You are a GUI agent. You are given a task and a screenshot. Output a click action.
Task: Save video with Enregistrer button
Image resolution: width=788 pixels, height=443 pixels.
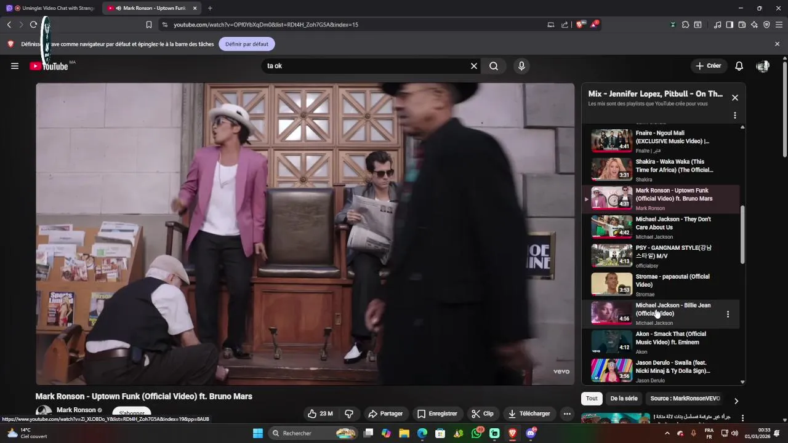coord(437,413)
